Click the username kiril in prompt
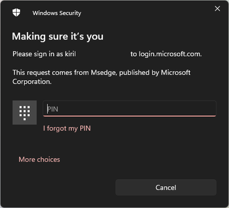Viewport: 229px width, 208px height. tap(70, 54)
